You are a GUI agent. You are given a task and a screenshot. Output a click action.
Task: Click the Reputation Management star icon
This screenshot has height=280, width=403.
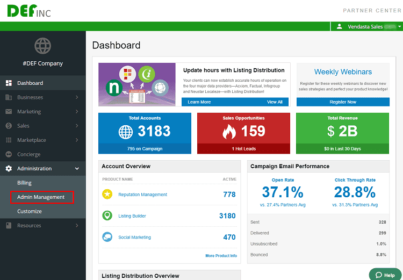pyautogui.click(x=107, y=194)
